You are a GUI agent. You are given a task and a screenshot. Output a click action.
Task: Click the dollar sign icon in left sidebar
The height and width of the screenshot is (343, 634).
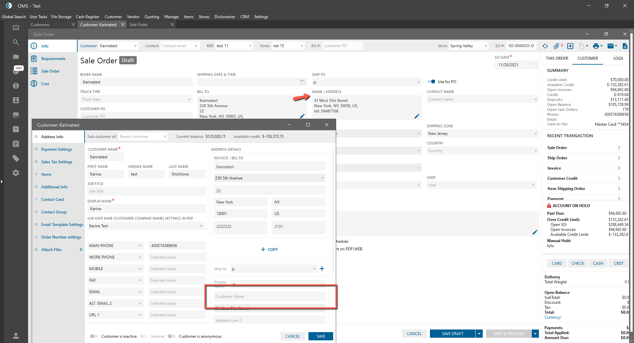pos(16,86)
